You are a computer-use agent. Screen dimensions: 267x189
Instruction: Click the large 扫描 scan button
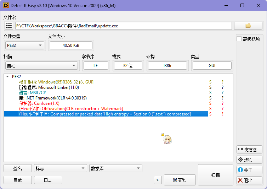(x=215, y=175)
